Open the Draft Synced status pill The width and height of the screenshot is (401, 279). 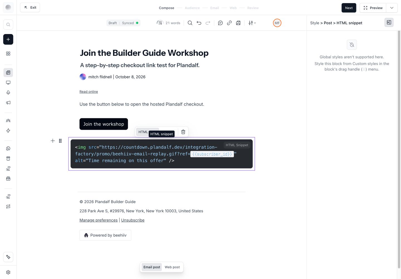click(123, 23)
